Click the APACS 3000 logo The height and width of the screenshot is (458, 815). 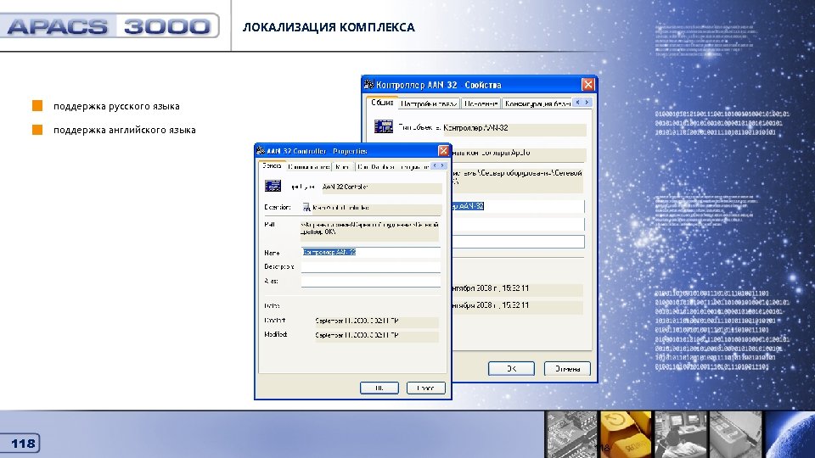[x=110, y=26]
